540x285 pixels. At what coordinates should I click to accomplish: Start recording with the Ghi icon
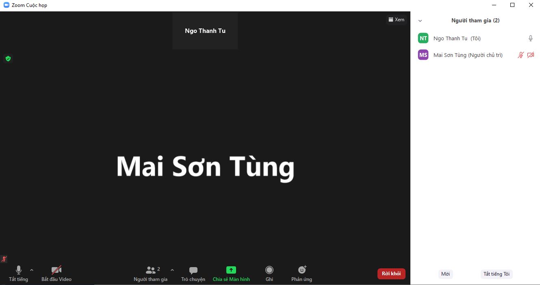[269, 270]
